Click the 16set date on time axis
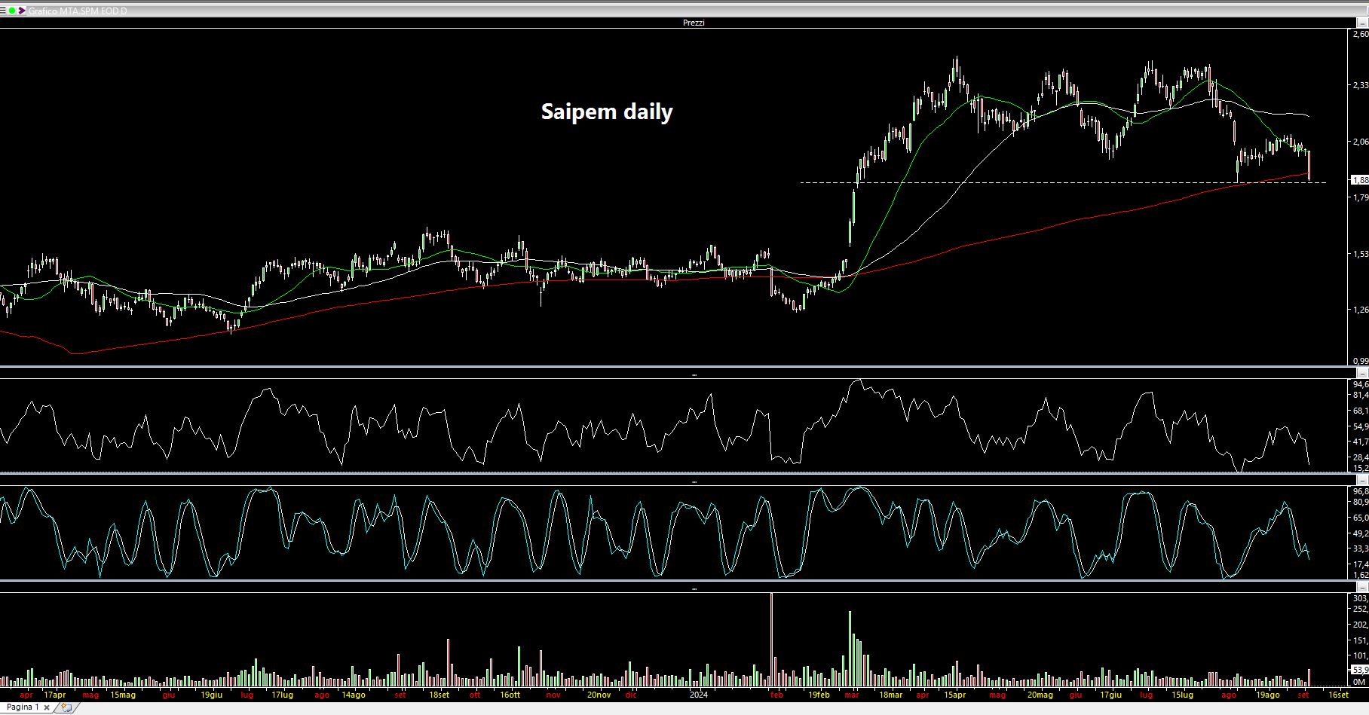1369x715 pixels. 1338,695
